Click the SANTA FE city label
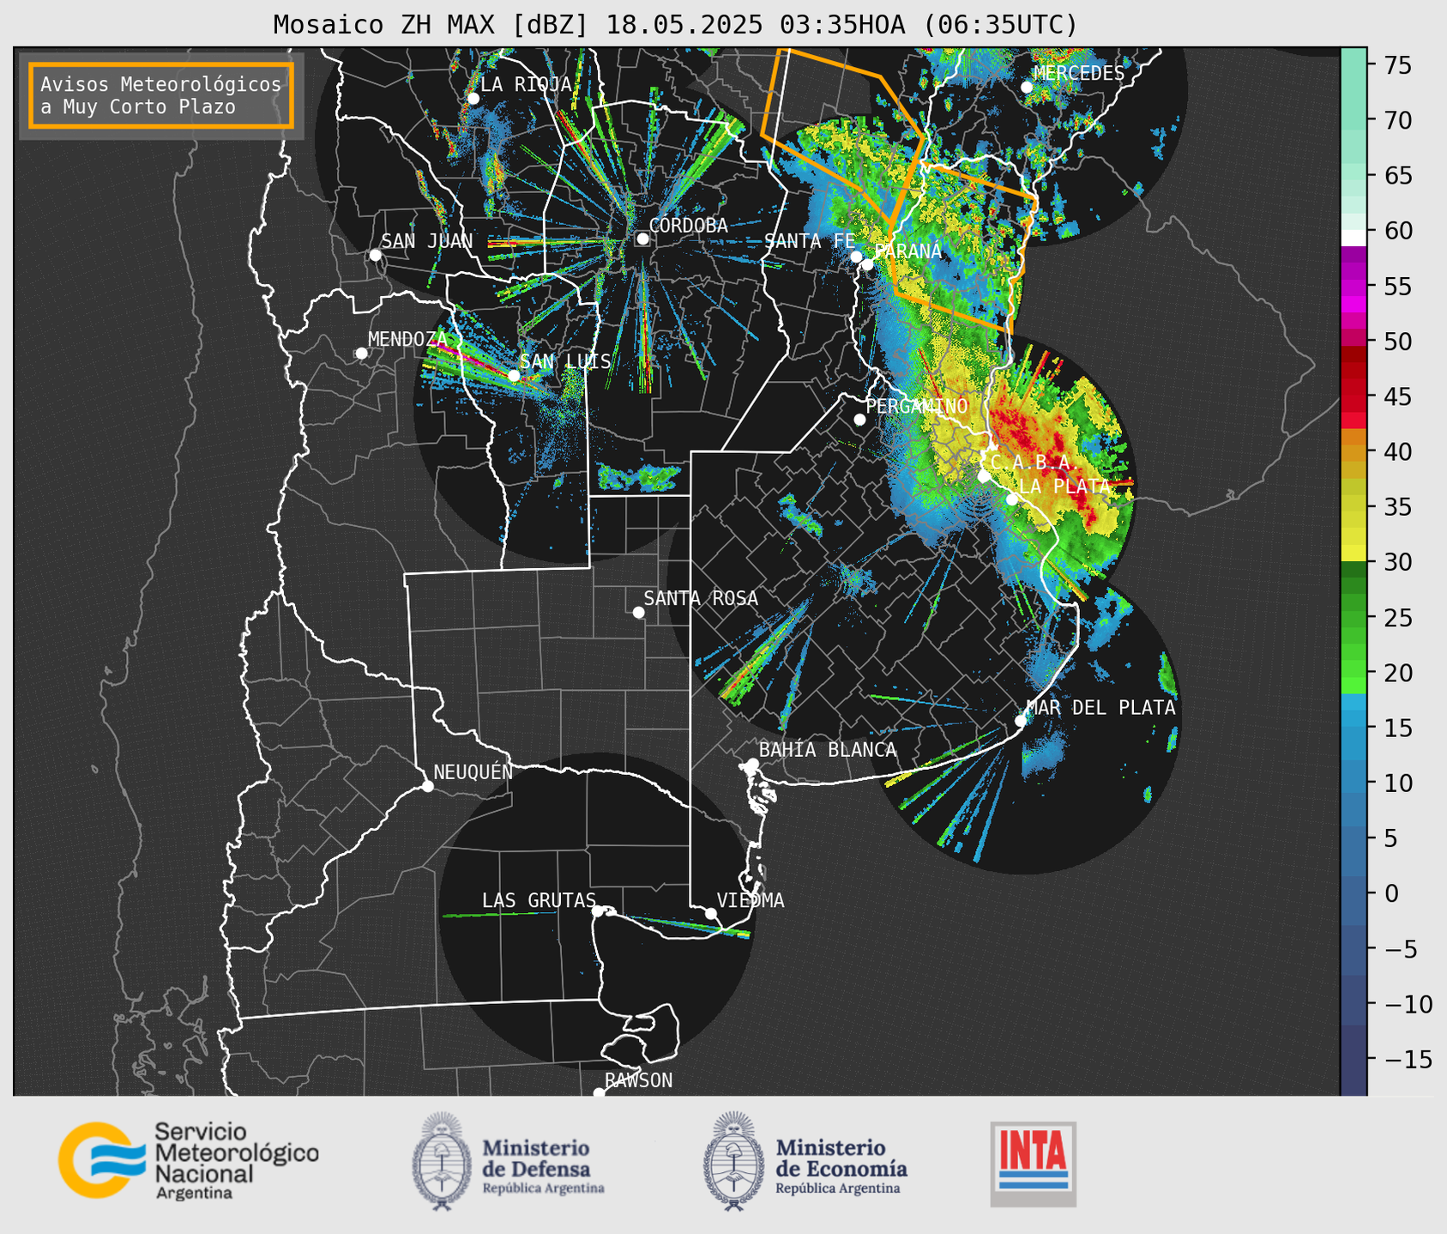This screenshot has height=1234, width=1447. coord(810,241)
